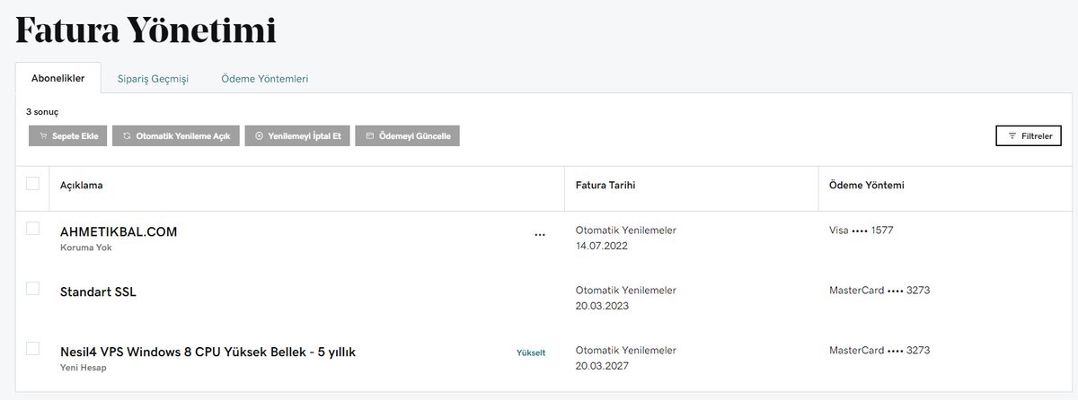This screenshot has width=1078, height=400.
Task: Open the Standart SSL subscription
Action: click(98, 291)
